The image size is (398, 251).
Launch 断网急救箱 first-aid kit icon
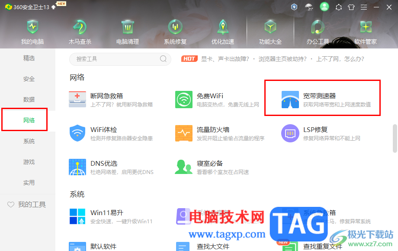[x=77, y=100]
